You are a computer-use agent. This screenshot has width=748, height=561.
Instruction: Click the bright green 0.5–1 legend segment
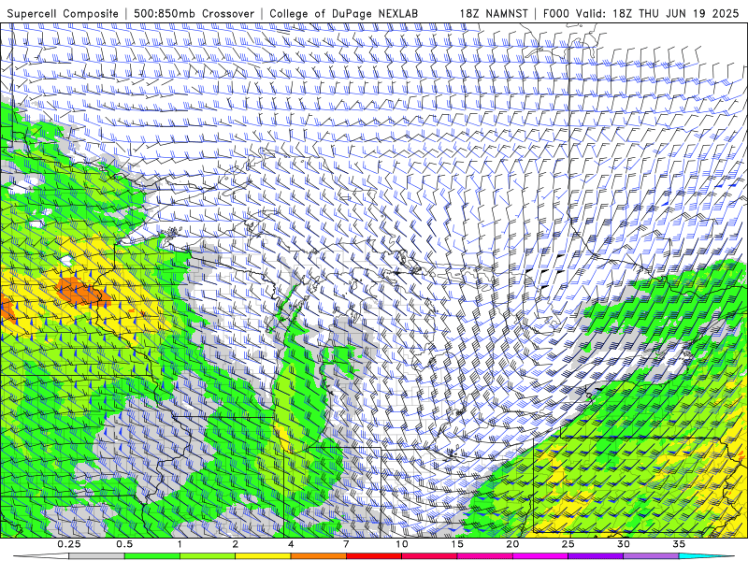coord(152,556)
